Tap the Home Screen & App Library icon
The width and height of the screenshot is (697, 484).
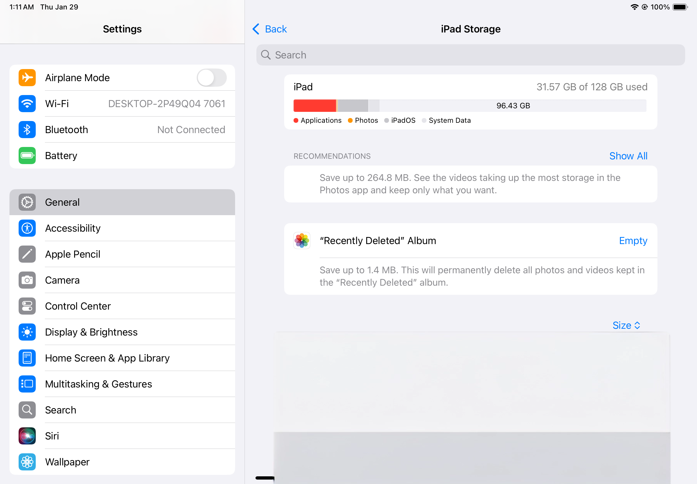[x=27, y=358]
